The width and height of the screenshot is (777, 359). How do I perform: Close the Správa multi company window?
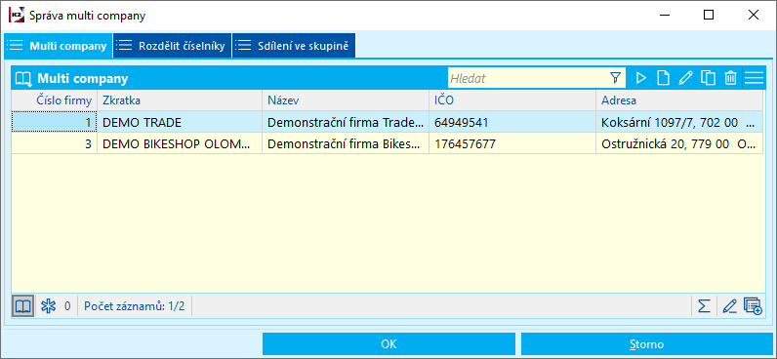(x=754, y=15)
